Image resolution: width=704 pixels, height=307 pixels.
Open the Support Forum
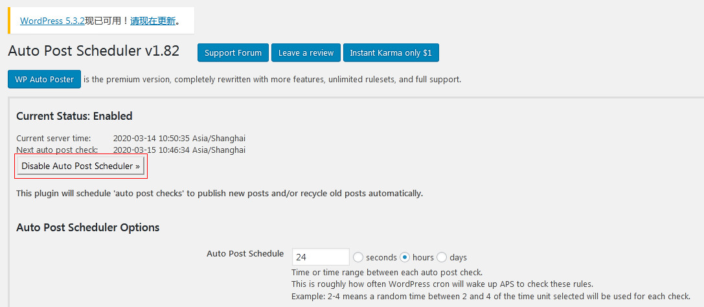[x=233, y=53]
